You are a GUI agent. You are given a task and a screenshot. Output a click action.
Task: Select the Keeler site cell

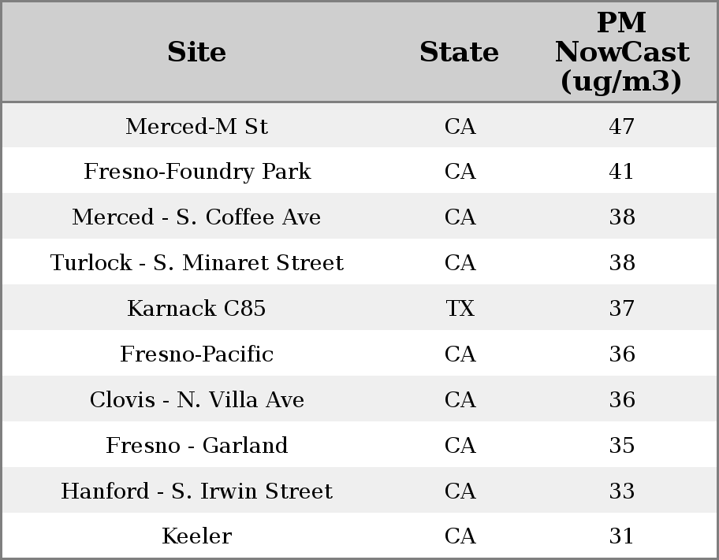pyautogui.click(x=196, y=536)
